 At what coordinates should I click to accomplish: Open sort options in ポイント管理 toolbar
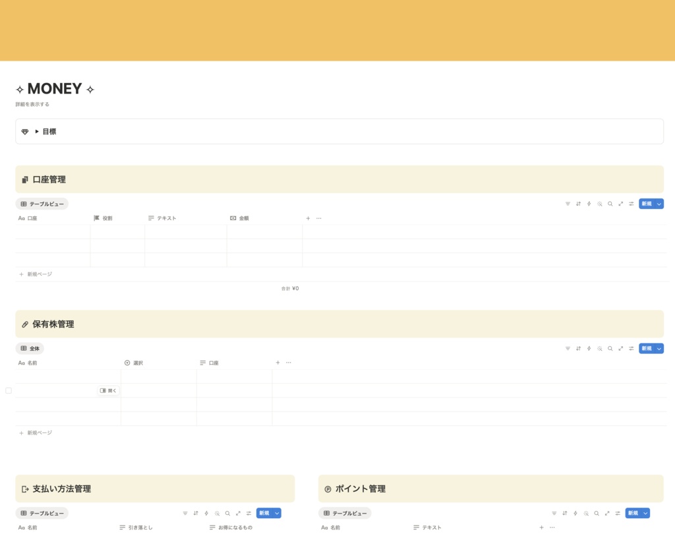(565, 514)
